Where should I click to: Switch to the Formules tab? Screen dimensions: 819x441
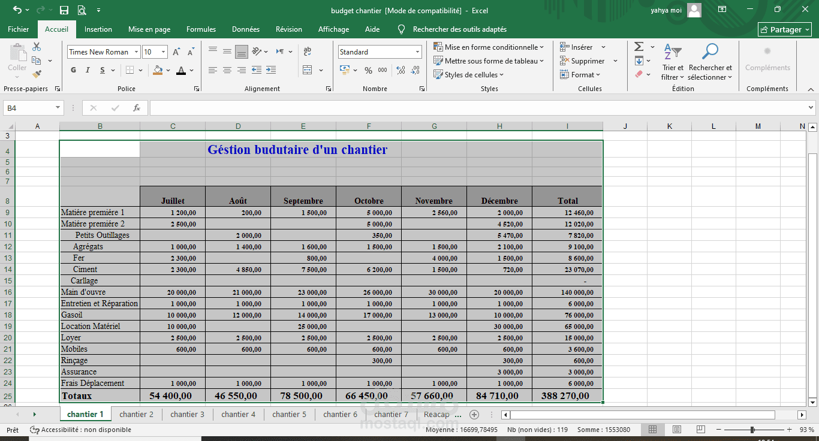pyautogui.click(x=201, y=29)
